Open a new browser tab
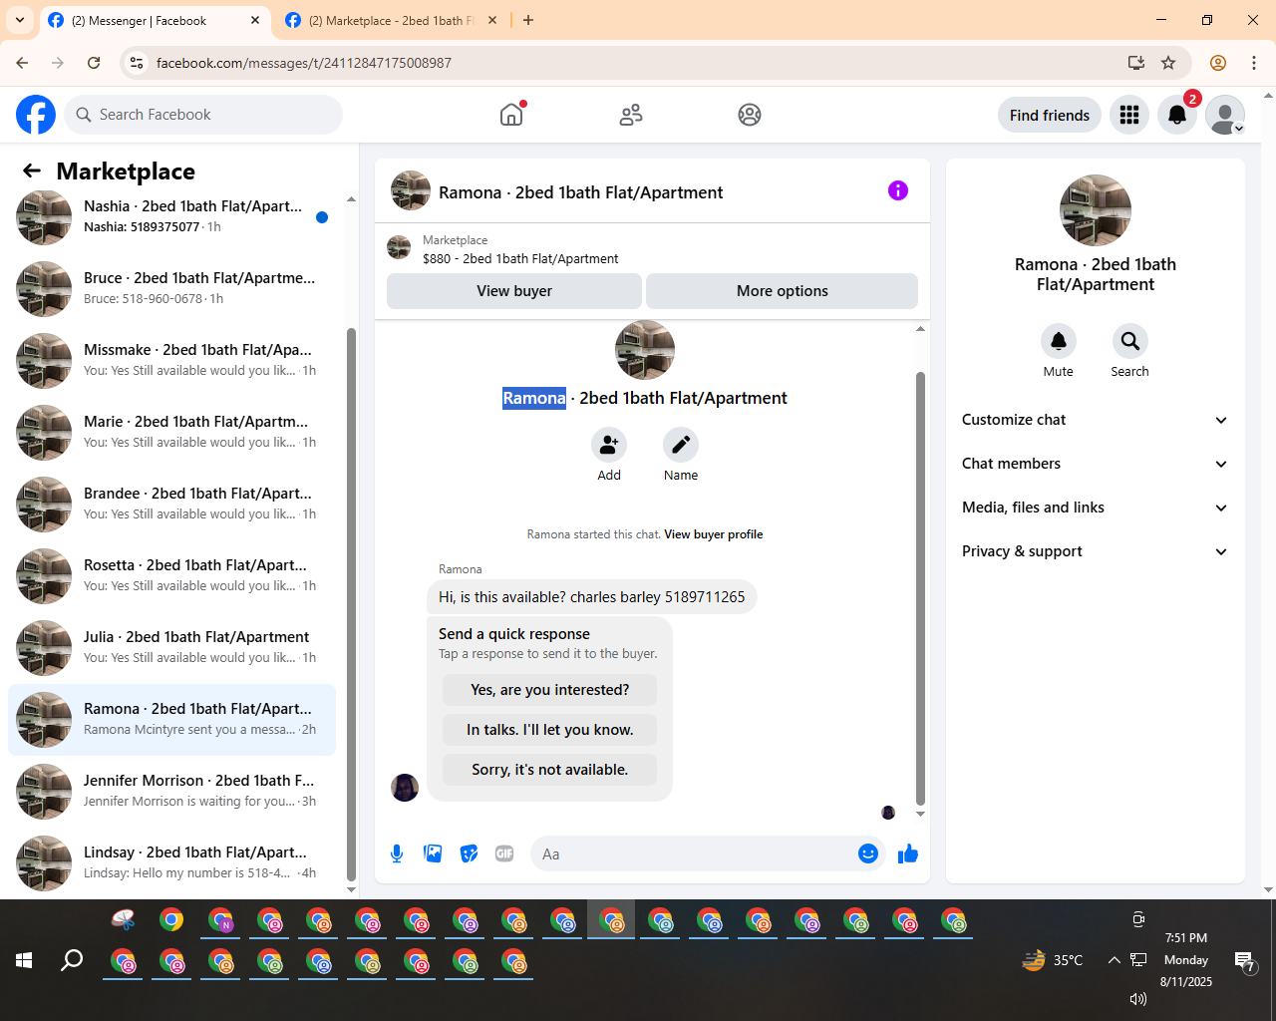Screen dimensions: 1276x1021 pyautogui.click(x=528, y=20)
